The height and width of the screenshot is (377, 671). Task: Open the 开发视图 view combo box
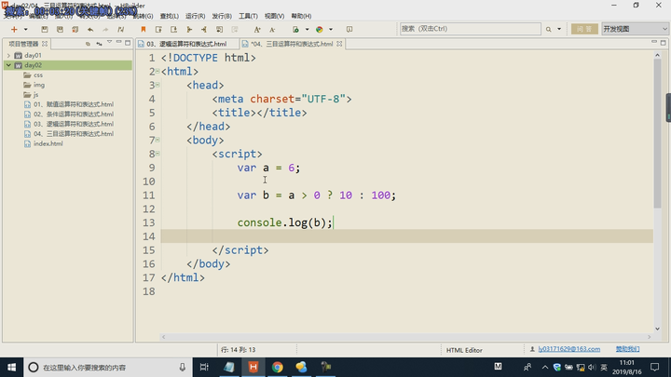(x=635, y=29)
